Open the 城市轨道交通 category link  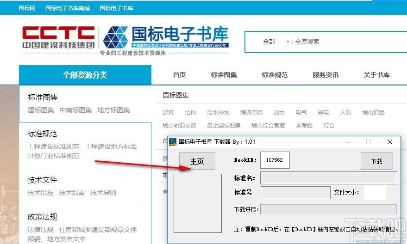click(179, 126)
